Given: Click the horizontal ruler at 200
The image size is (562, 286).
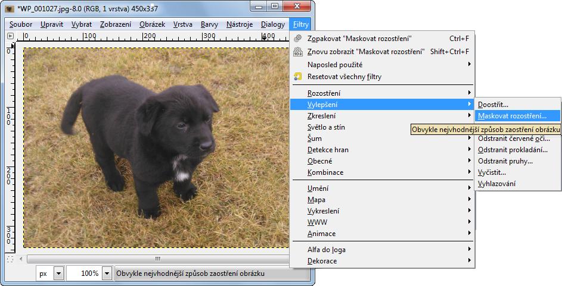Looking at the screenshot, I should [x=150, y=36].
